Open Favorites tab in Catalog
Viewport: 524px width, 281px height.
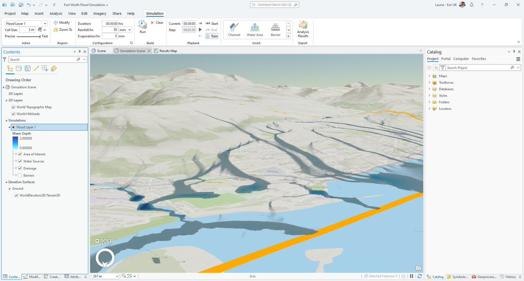pos(479,59)
